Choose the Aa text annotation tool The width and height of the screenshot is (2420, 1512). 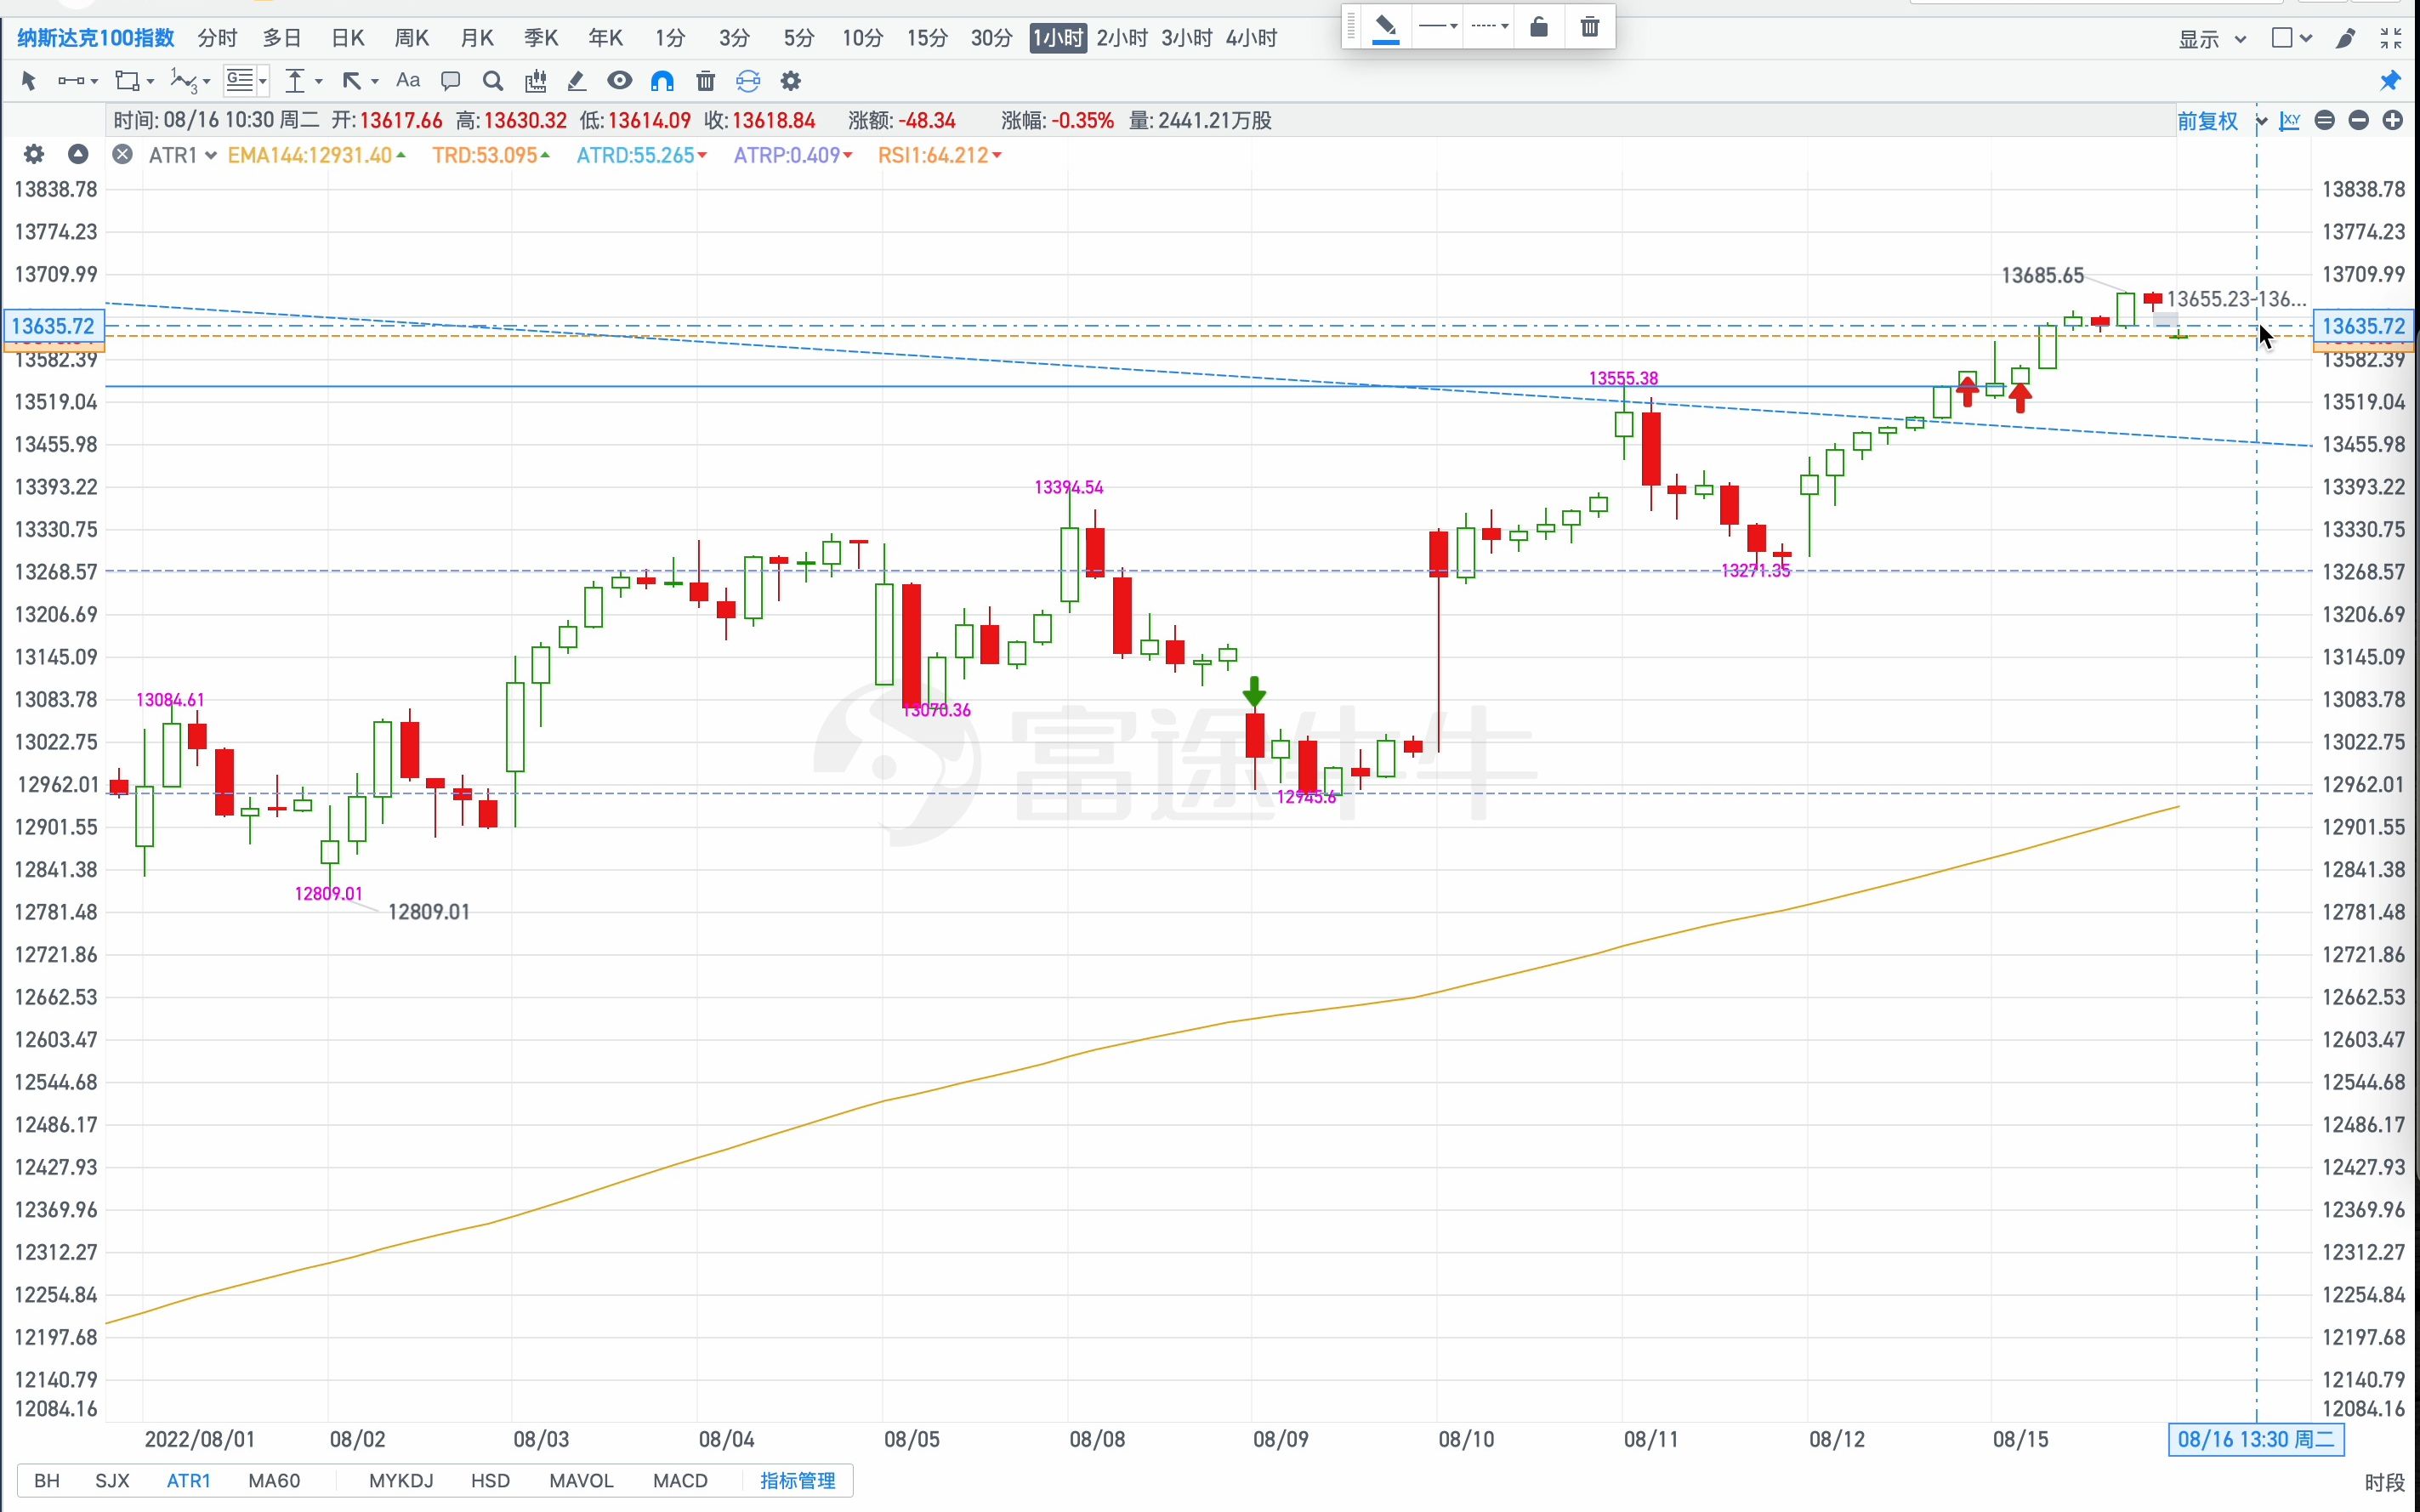pos(408,81)
